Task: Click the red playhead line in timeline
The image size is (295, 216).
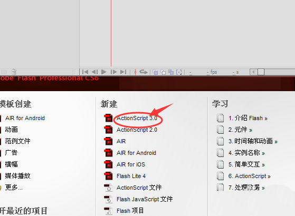Action: click(111, 33)
